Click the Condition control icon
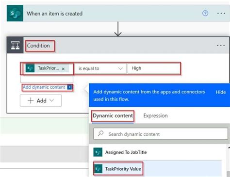This screenshot has height=177, width=230. click(x=15, y=45)
